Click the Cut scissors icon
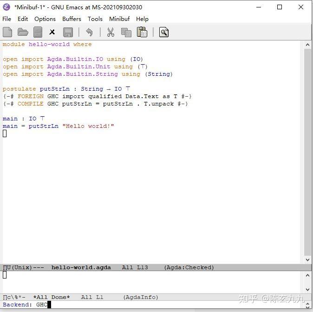Screen dimensions: 313x312 coord(111,32)
